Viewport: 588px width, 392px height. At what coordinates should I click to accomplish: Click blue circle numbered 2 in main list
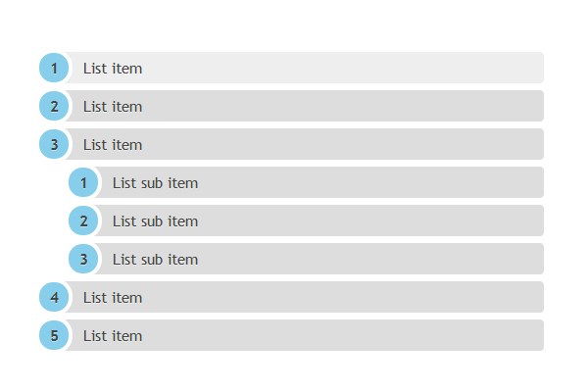54,106
